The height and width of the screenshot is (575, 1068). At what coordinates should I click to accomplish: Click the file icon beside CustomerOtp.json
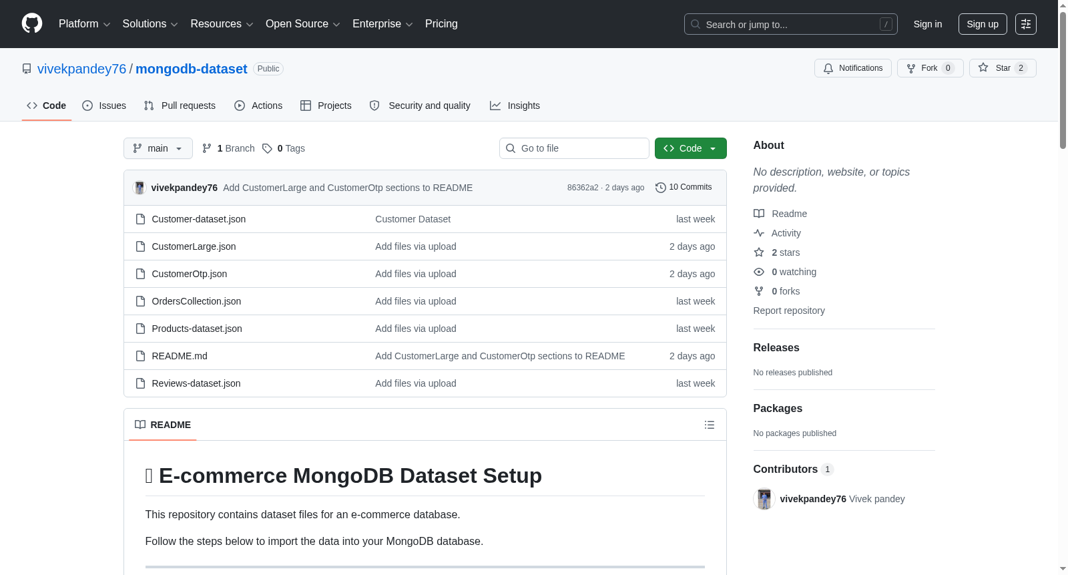[140, 274]
